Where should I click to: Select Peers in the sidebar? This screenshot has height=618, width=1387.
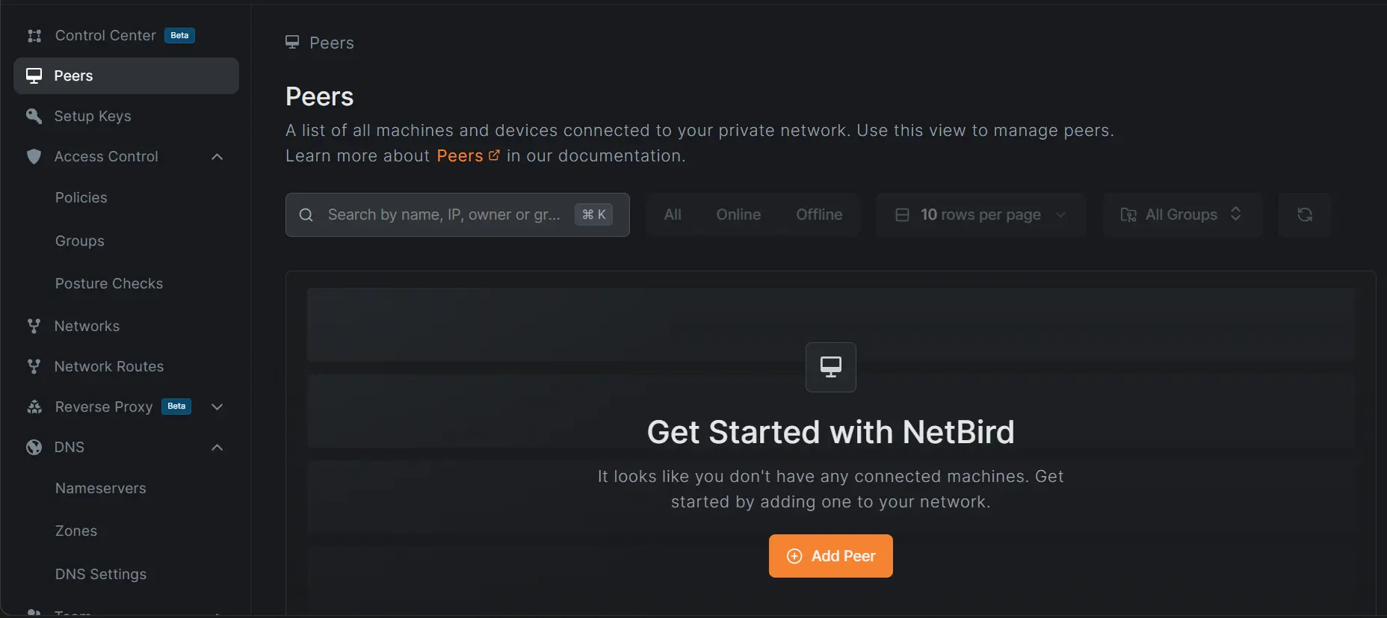(126, 75)
